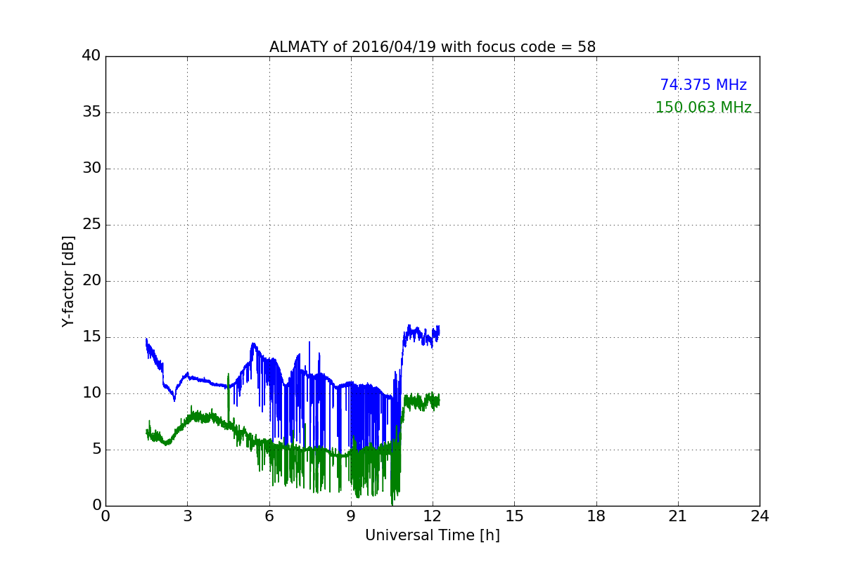The image size is (844, 562).
Task: Click the y-axis tick label '20'
Action: tap(91, 281)
